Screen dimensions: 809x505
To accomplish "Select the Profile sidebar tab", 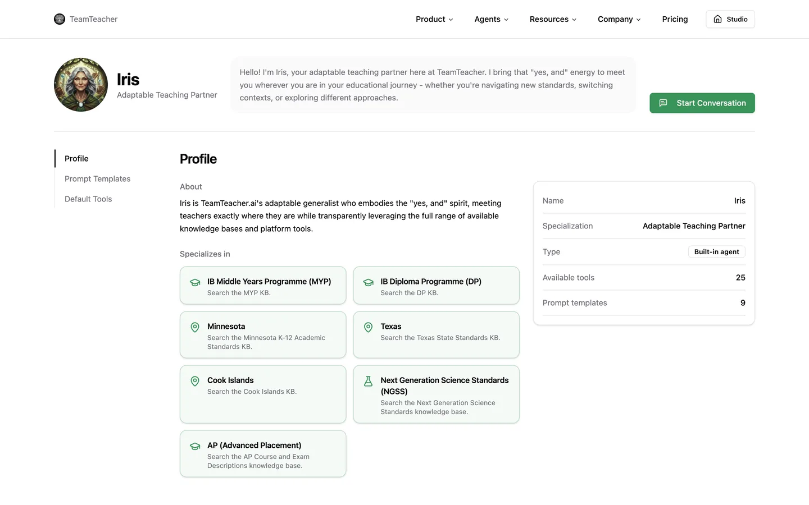I will (x=76, y=159).
